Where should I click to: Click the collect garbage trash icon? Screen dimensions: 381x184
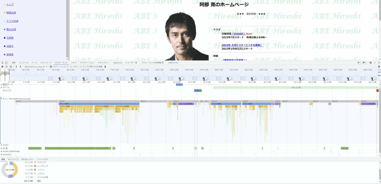(x=105, y=67)
